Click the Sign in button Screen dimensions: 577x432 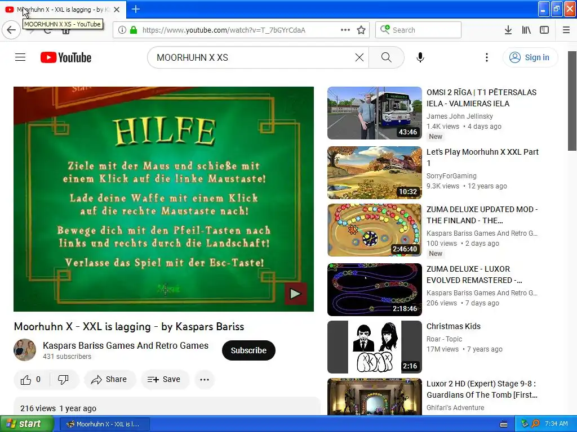530,57
